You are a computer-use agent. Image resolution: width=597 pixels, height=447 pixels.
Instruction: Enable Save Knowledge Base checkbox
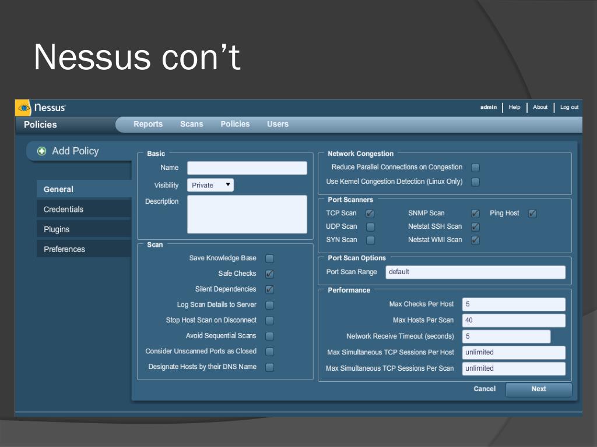tap(269, 259)
